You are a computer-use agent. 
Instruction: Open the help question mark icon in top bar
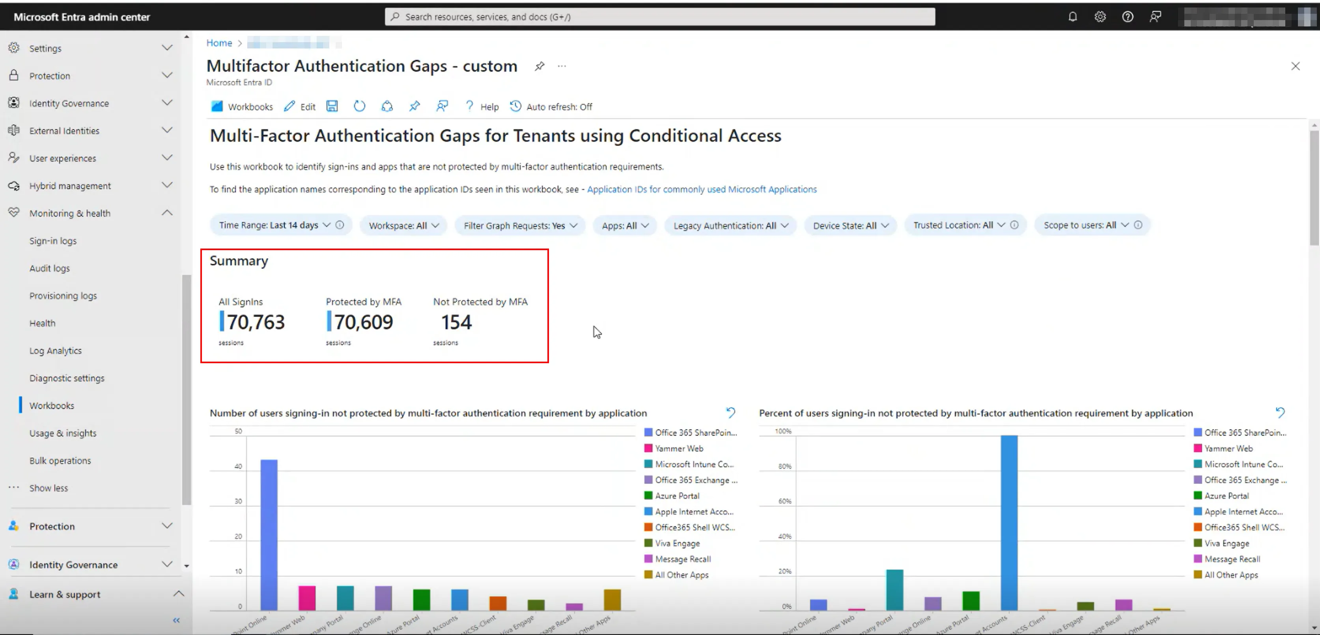(x=1128, y=17)
